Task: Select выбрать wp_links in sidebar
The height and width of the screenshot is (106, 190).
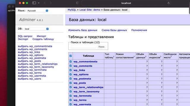Action: (29, 52)
